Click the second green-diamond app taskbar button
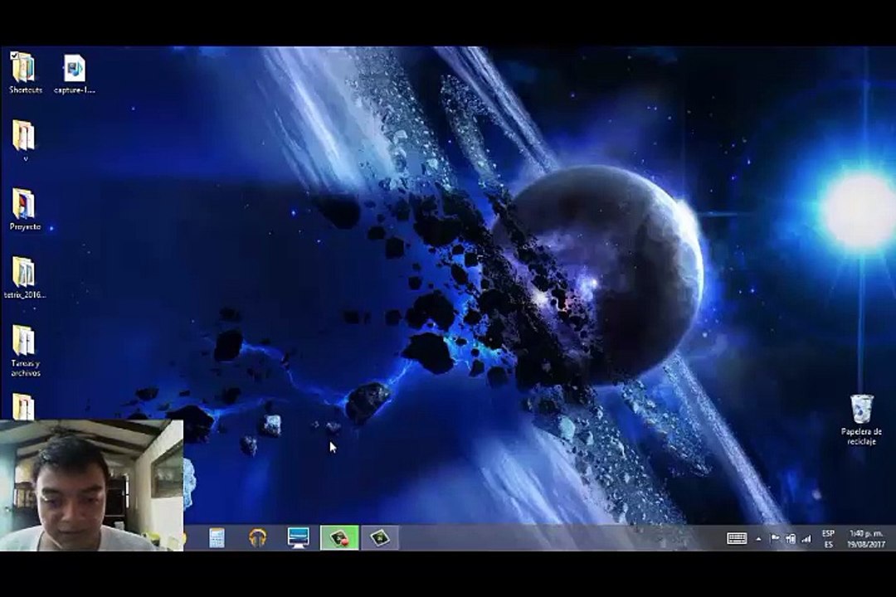The height and width of the screenshot is (597, 896). (379, 538)
